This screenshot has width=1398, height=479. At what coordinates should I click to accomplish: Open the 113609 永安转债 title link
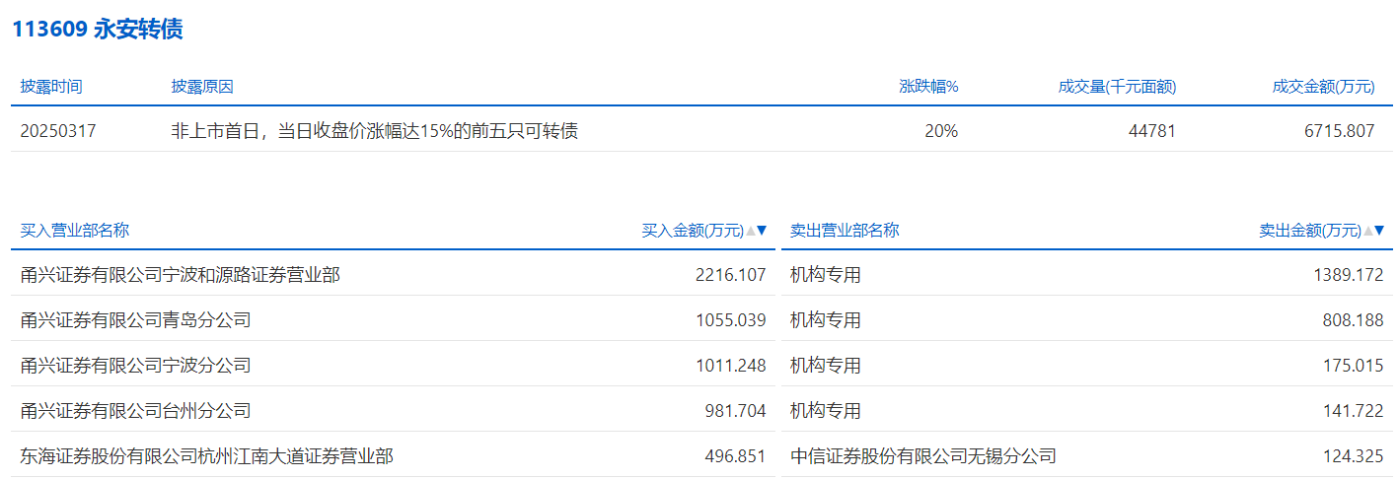[x=97, y=30]
